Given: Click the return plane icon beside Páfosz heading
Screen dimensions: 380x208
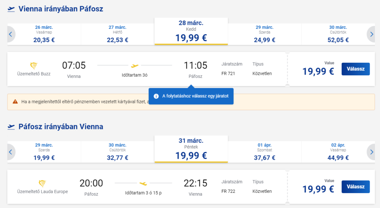Looking at the screenshot, I should click(x=11, y=127).
